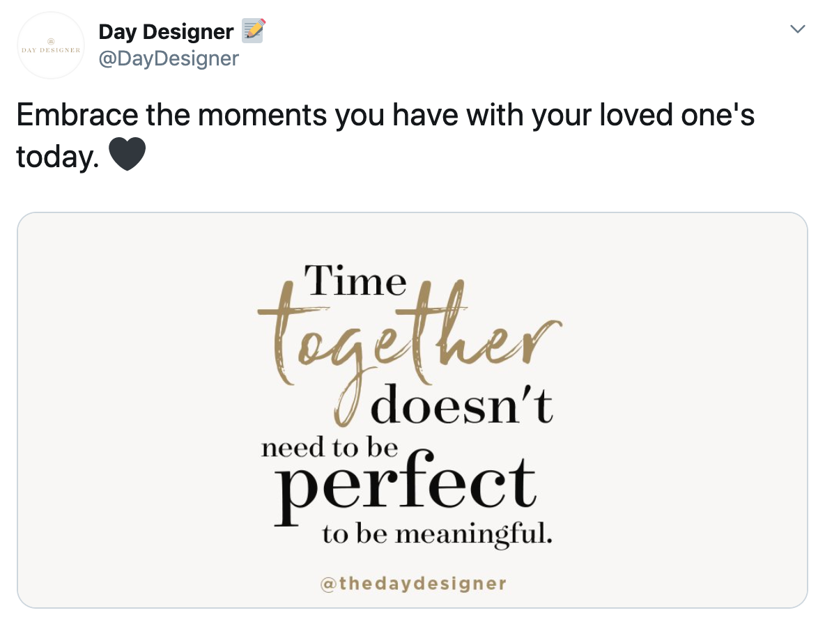The height and width of the screenshot is (631, 825).
Task: Click "need to be" in the quote image
Action: 329,448
